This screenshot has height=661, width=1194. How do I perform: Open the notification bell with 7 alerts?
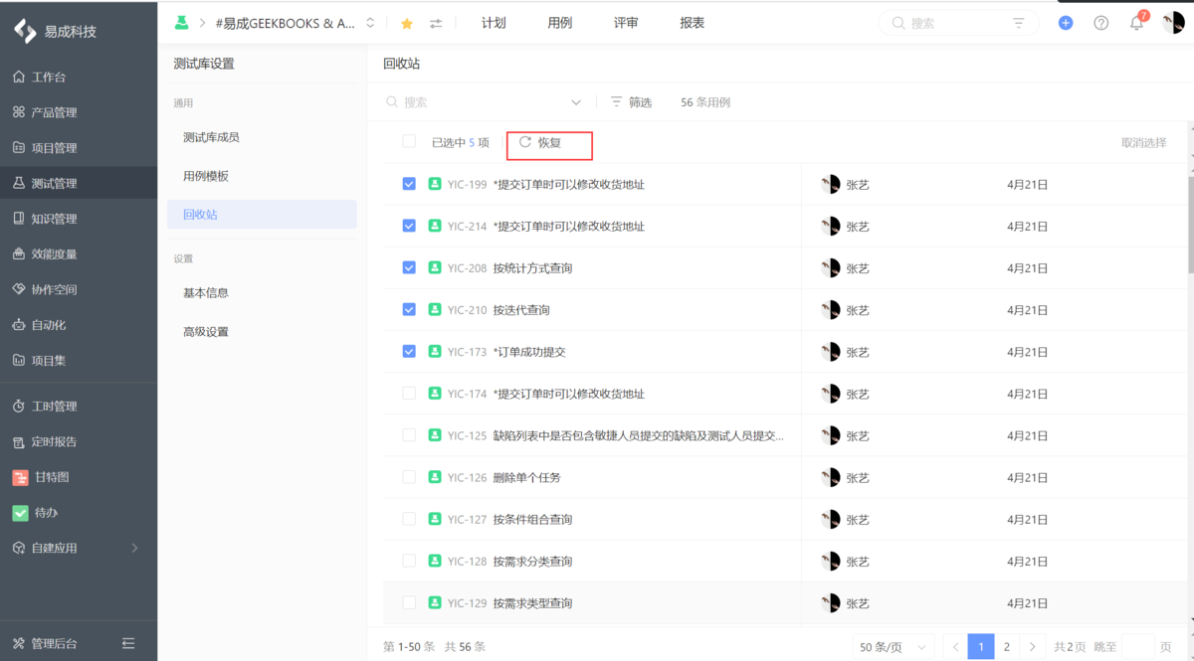(1135, 22)
